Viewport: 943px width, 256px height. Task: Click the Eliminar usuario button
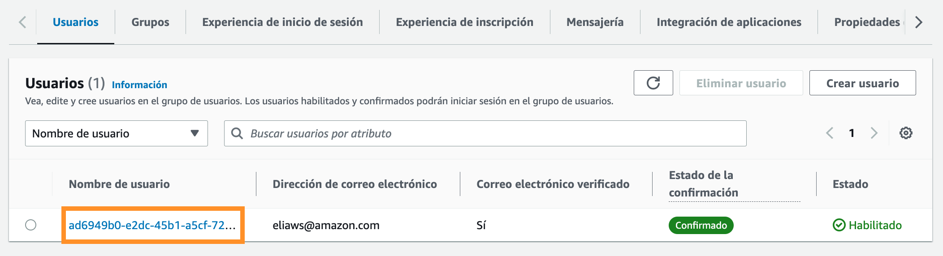[x=741, y=83]
